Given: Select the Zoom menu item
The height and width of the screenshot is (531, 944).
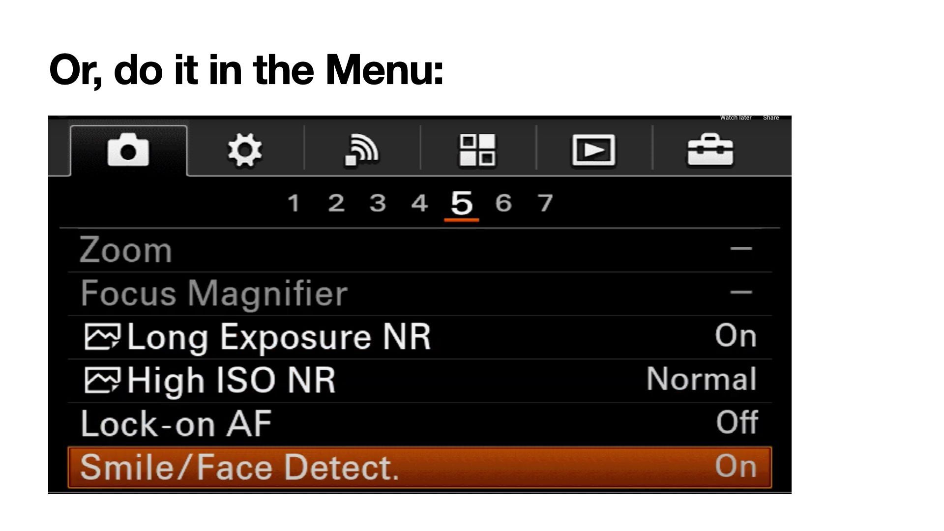Looking at the screenshot, I should pyautogui.click(x=126, y=250).
